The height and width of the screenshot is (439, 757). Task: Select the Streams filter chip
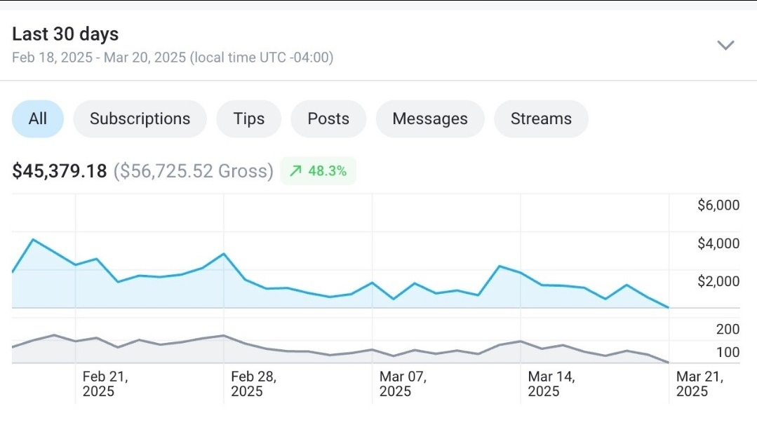tap(541, 119)
